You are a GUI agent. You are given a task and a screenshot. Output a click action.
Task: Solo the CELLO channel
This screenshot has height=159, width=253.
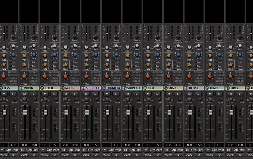(54, 94)
